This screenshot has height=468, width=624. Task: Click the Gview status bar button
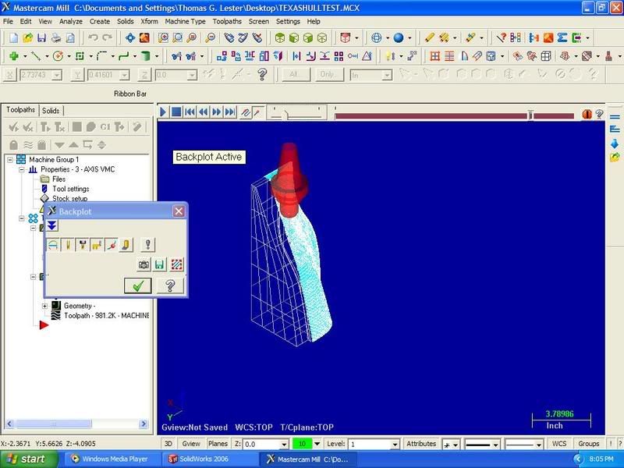tap(191, 444)
